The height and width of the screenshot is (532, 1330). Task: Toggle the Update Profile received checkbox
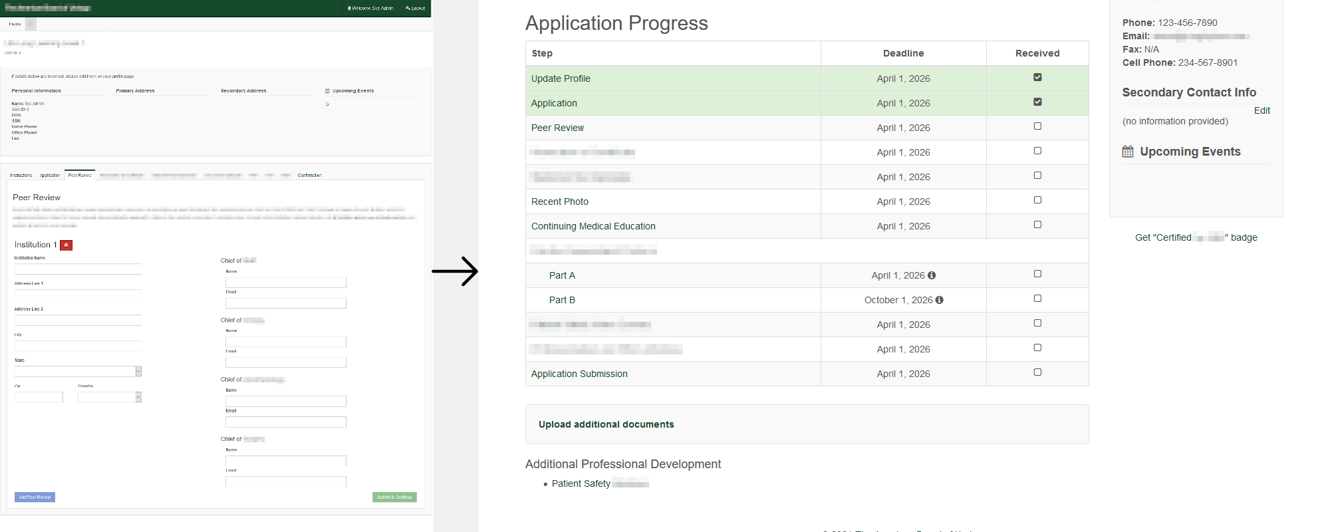tap(1037, 77)
